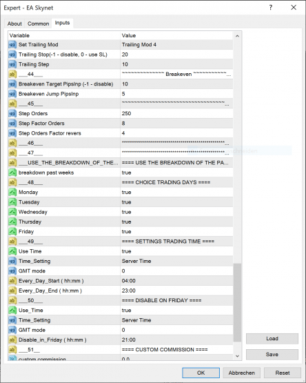Image resolution: width=306 pixels, height=383 pixels.
Task: Click the boolean icon beside breakdown past weeks
Action: pos(12,173)
